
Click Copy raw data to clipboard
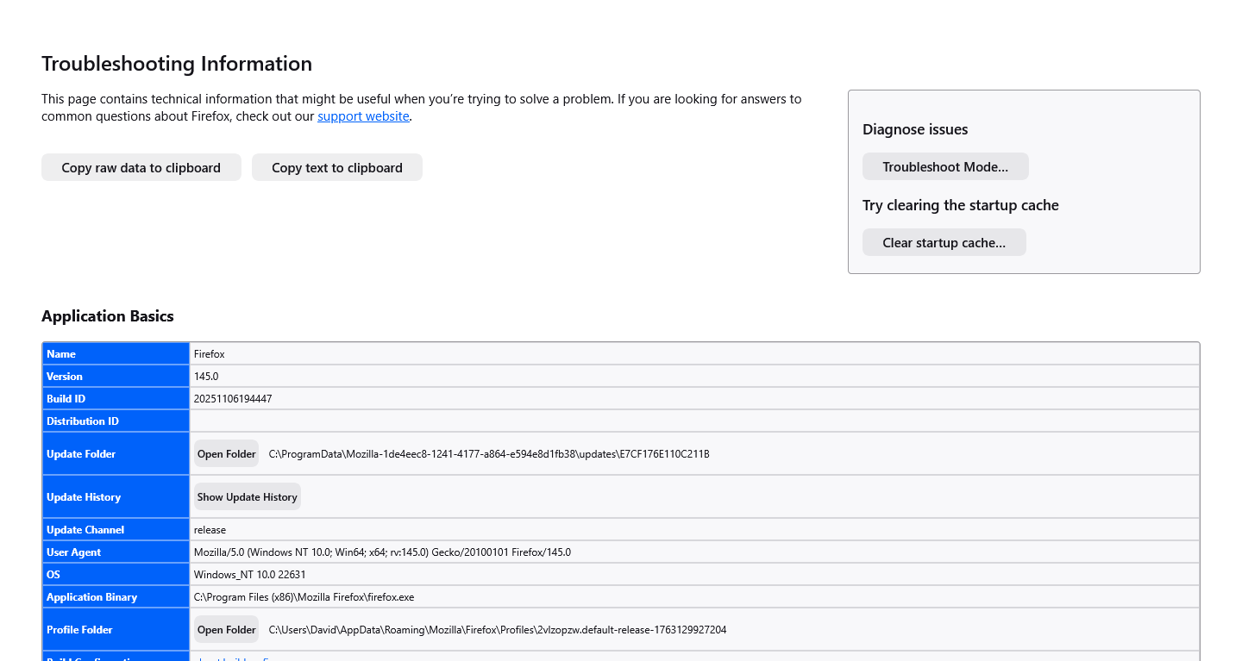click(x=141, y=168)
